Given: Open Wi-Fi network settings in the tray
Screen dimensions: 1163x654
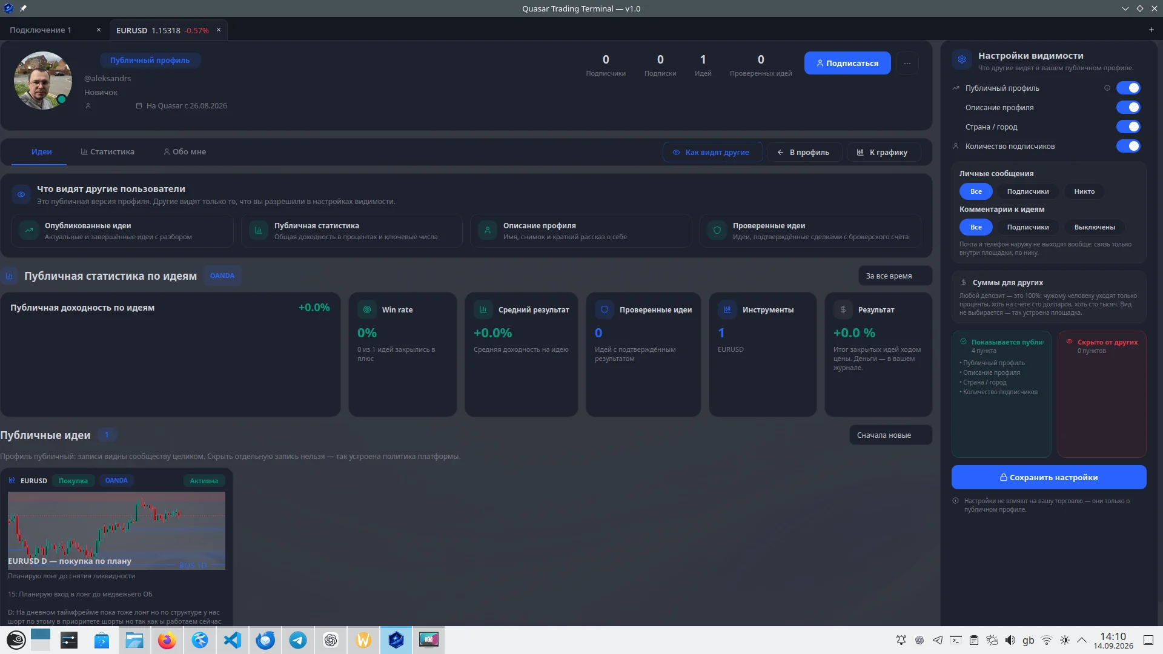Looking at the screenshot, I should pyautogui.click(x=1047, y=640).
